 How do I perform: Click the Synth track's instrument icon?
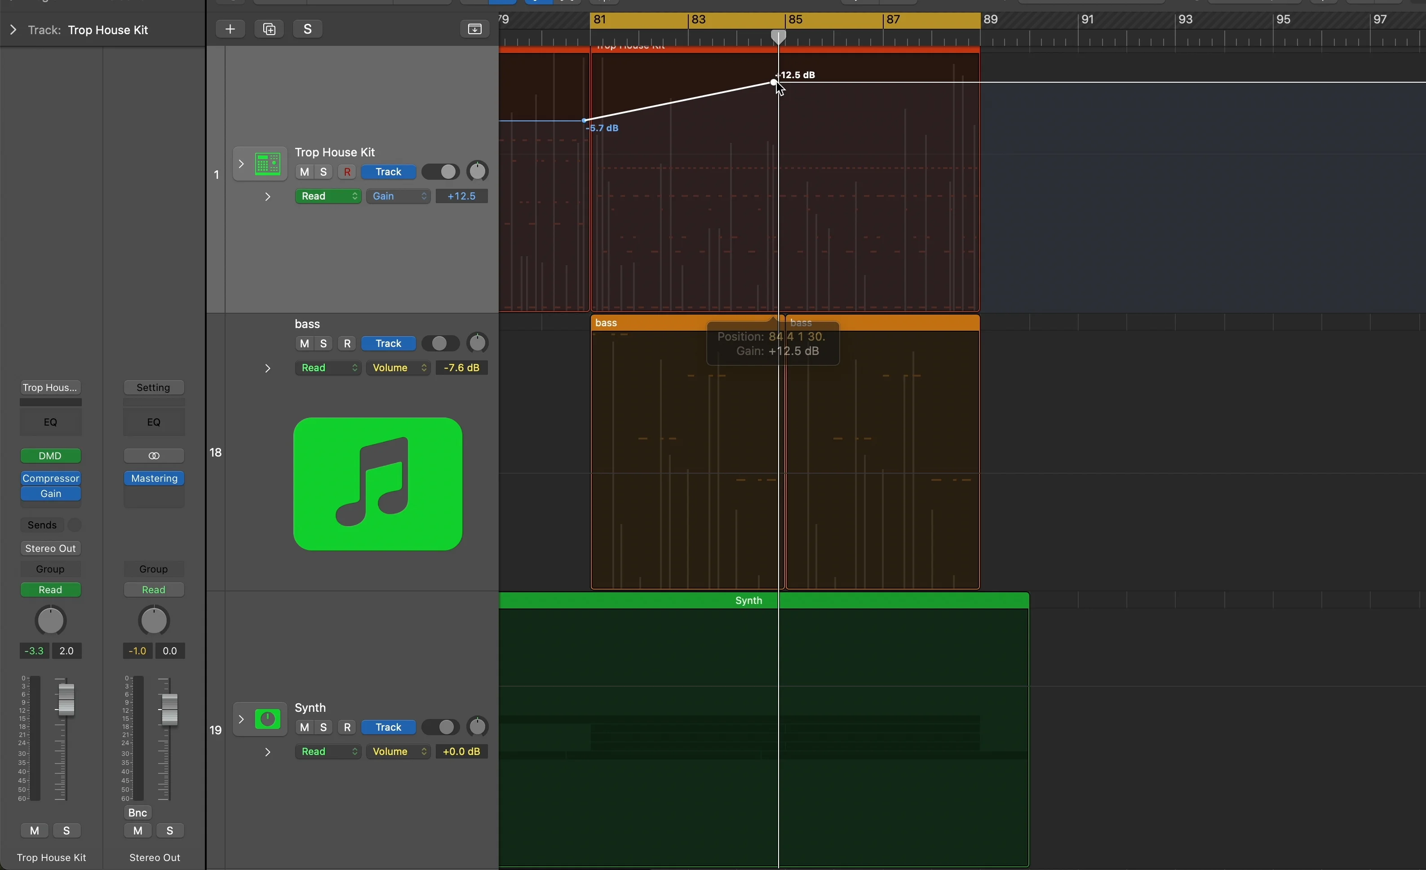point(267,719)
